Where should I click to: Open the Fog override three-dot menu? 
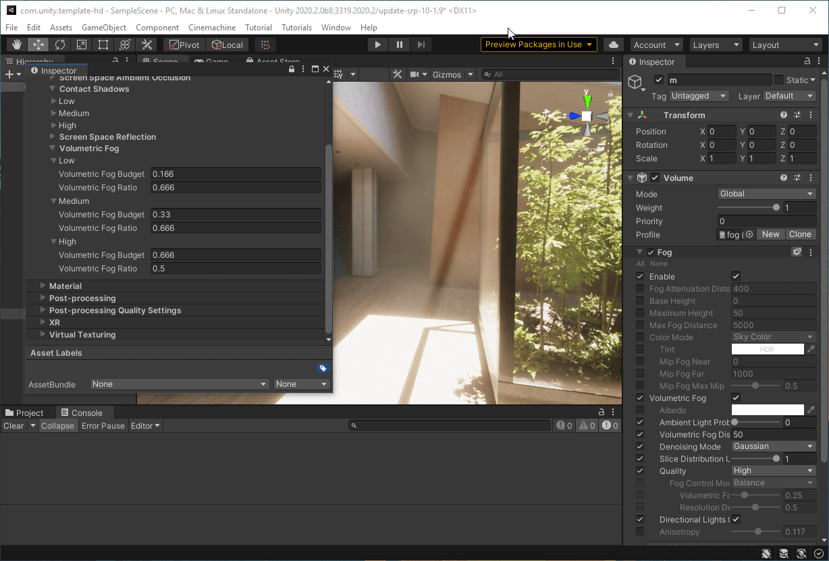(810, 252)
